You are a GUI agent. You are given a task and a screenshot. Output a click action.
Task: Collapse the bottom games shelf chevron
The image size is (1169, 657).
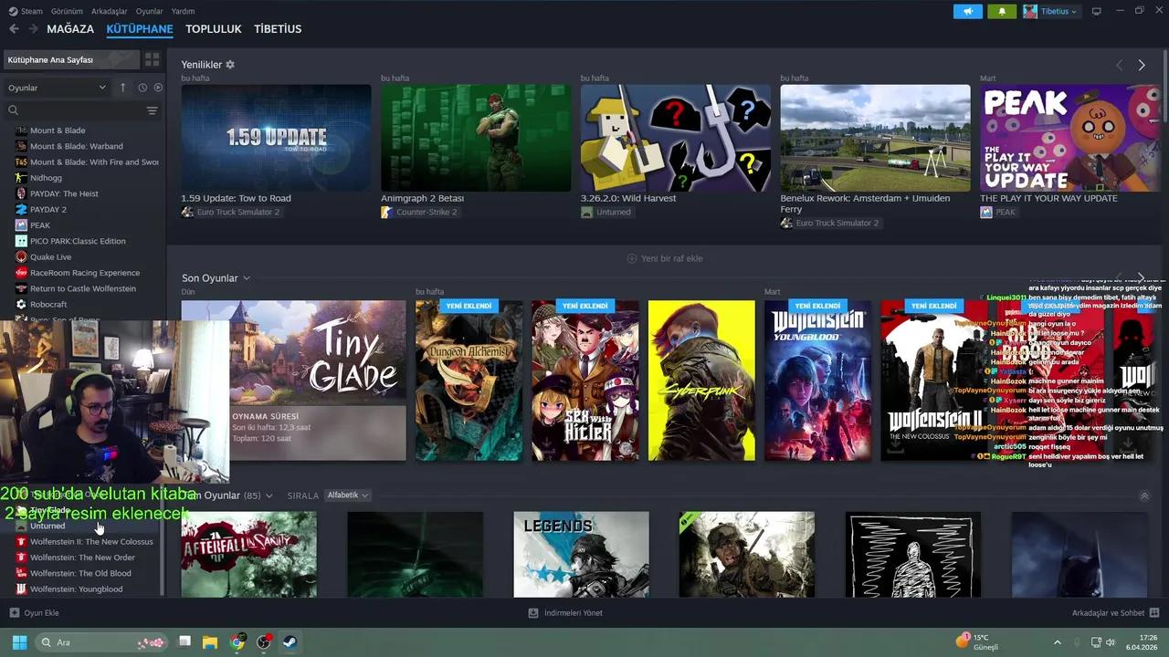[1144, 495]
